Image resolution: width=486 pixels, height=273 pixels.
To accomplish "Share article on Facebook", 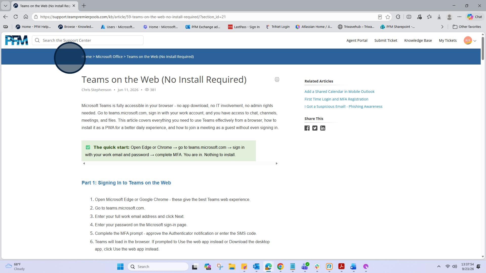I will [307, 128].
